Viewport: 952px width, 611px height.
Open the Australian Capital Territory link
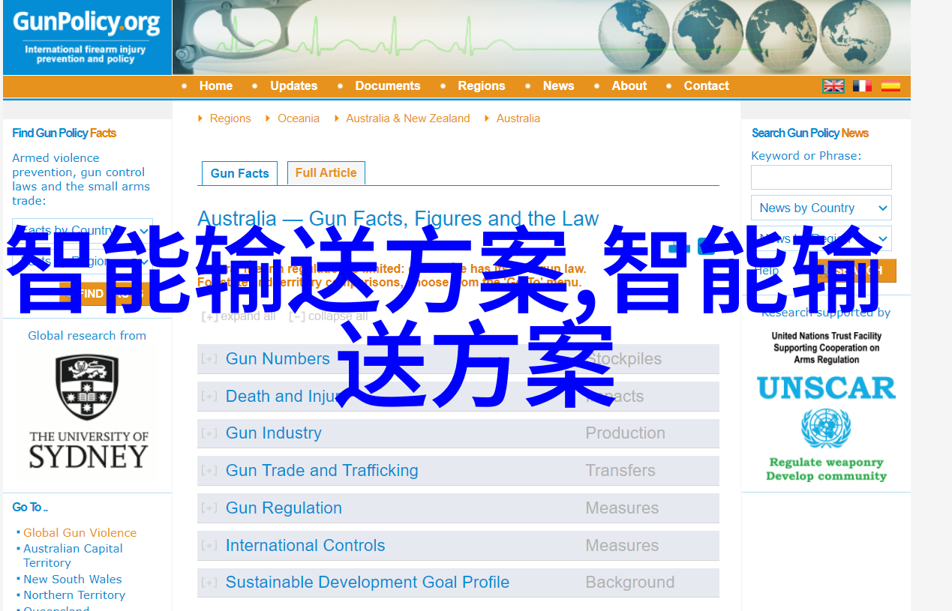(x=73, y=556)
